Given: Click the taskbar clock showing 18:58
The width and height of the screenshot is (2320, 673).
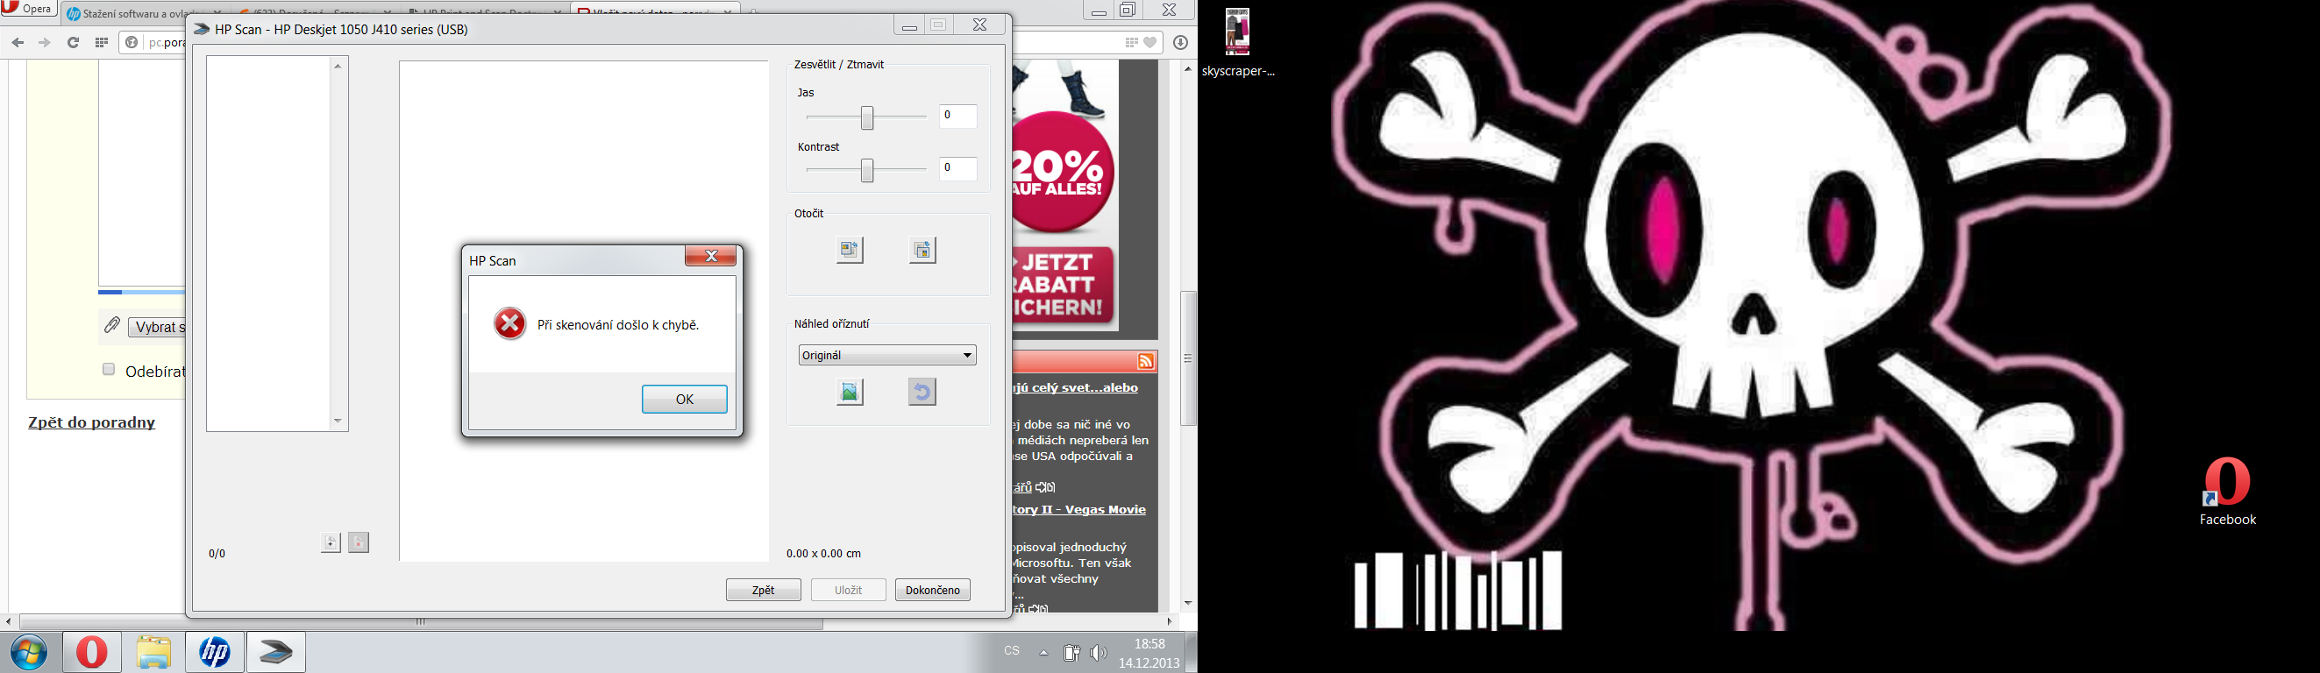Looking at the screenshot, I should (x=1149, y=653).
